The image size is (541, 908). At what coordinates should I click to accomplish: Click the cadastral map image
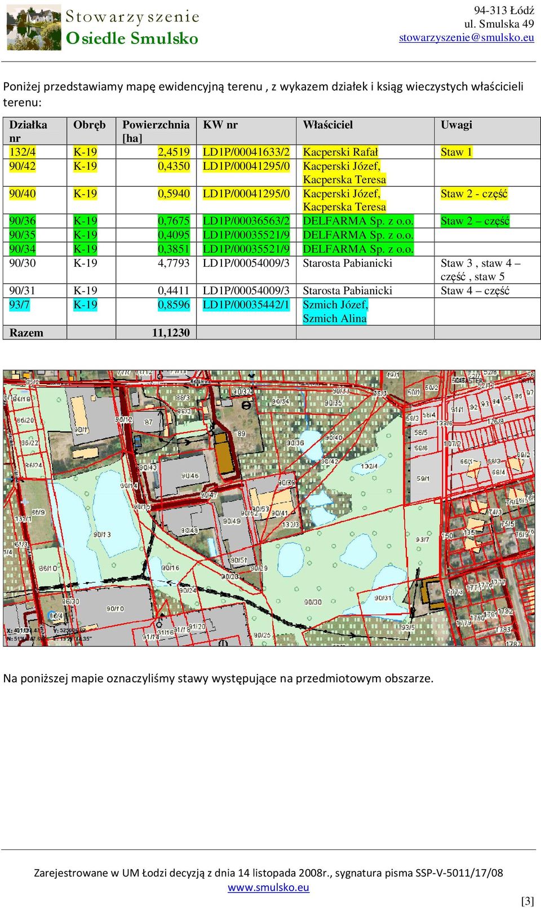coord(269,508)
